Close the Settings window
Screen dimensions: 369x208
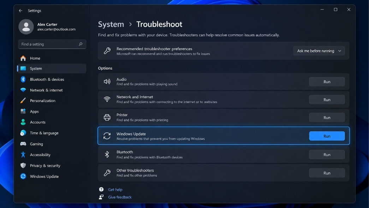click(349, 10)
